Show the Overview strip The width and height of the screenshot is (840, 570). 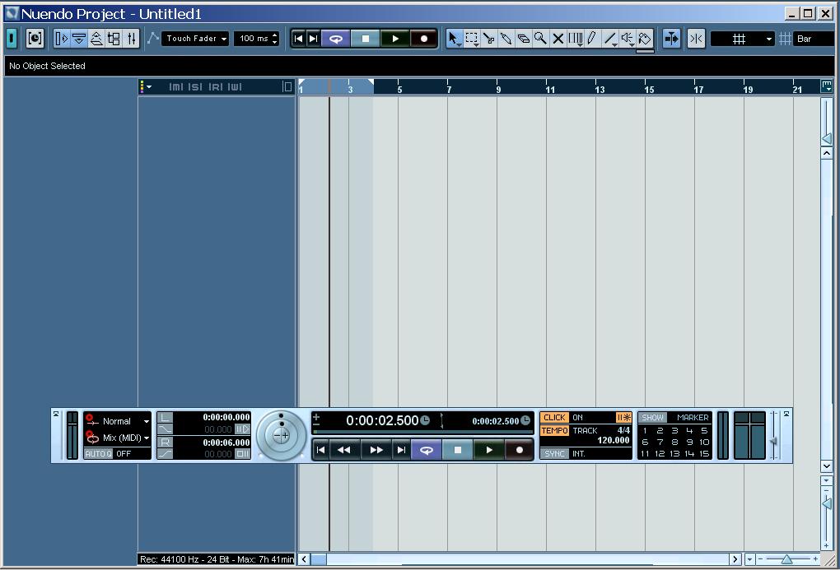pyautogui.click(x=96, y=39)
